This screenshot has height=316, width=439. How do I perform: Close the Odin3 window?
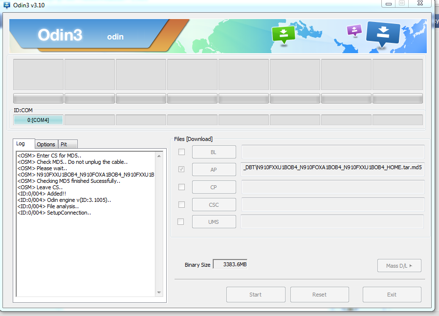point(420,3)
